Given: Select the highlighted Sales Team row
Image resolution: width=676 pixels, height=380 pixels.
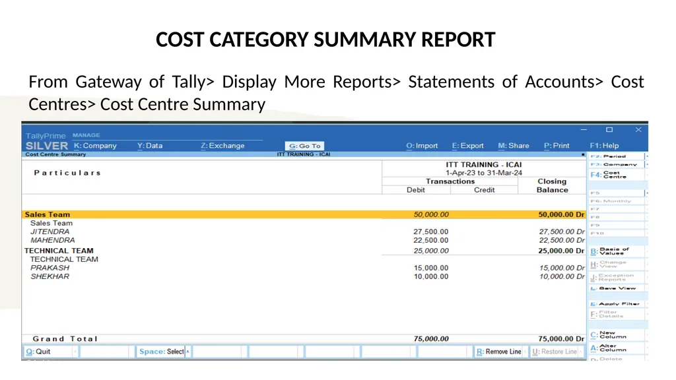Looking at the screenshot, I should pyautogui.click(x=304, y=214).
